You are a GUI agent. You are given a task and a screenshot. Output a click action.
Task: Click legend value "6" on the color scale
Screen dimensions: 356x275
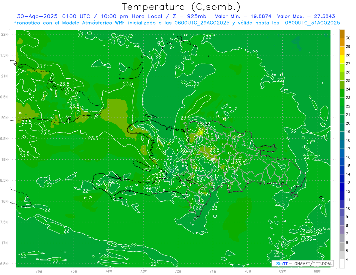pyautogui.click(x=347, y=242)
